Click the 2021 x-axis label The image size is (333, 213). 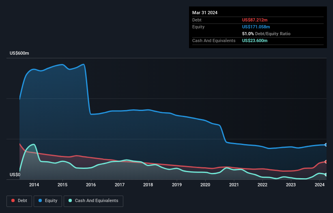click(x=234, y=185)
